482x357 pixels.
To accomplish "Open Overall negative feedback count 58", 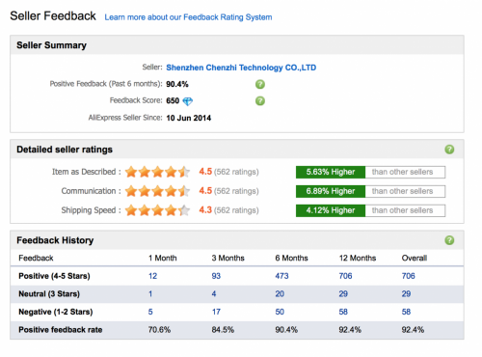I will click(x=406, y=312).
